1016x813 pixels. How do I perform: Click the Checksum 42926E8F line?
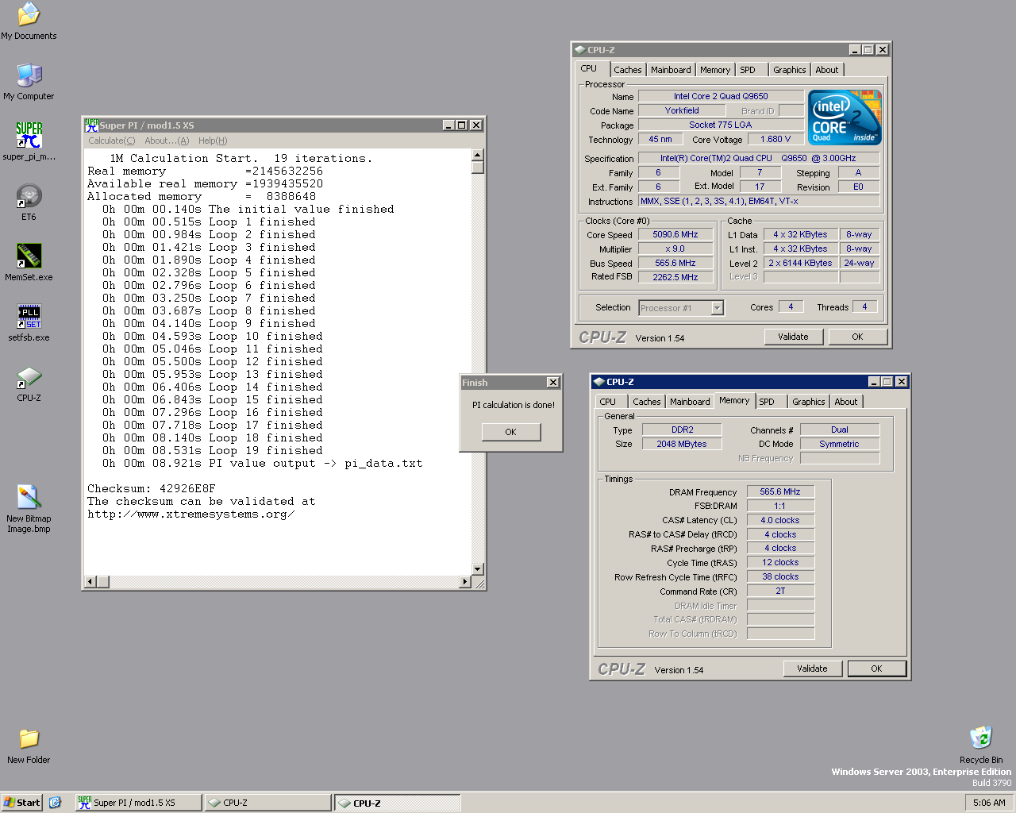pos(151,489)
